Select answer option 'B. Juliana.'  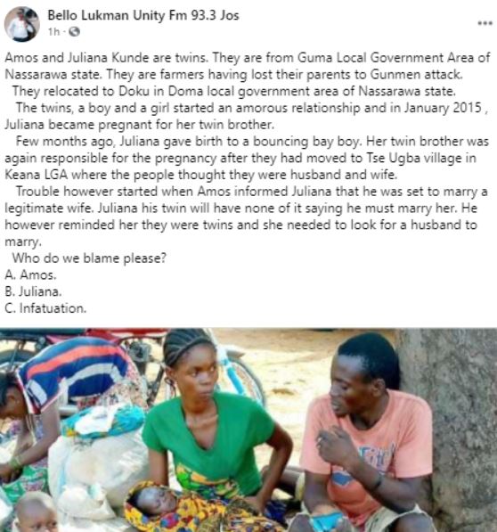[x=33, y=291]
